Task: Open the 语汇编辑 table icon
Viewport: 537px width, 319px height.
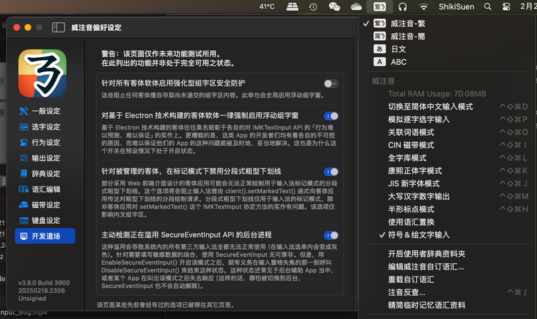Action: click(x=23, y=189)
